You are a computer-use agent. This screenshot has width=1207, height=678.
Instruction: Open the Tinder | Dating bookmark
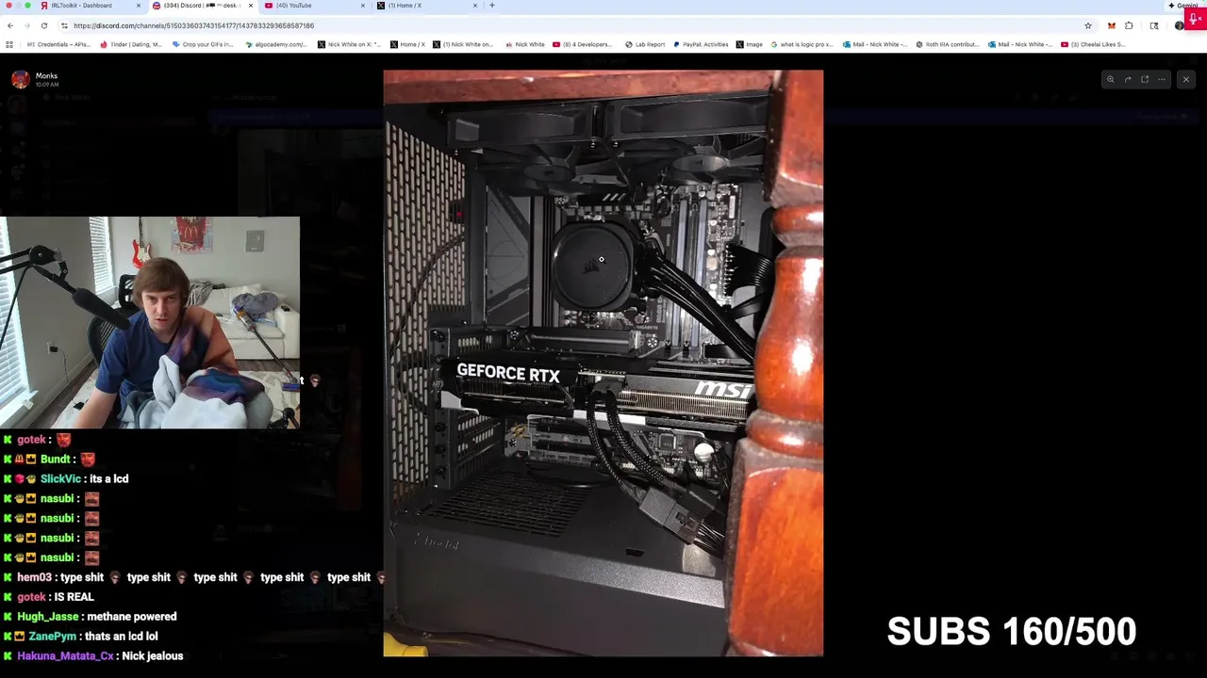(131, 44)
